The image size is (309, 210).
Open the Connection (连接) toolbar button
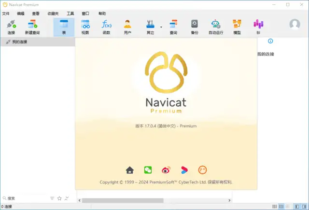pyautogui.click(x=11, y=27)
